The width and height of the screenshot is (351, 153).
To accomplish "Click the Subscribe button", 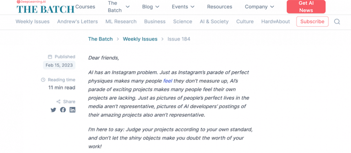I will 312,21.
